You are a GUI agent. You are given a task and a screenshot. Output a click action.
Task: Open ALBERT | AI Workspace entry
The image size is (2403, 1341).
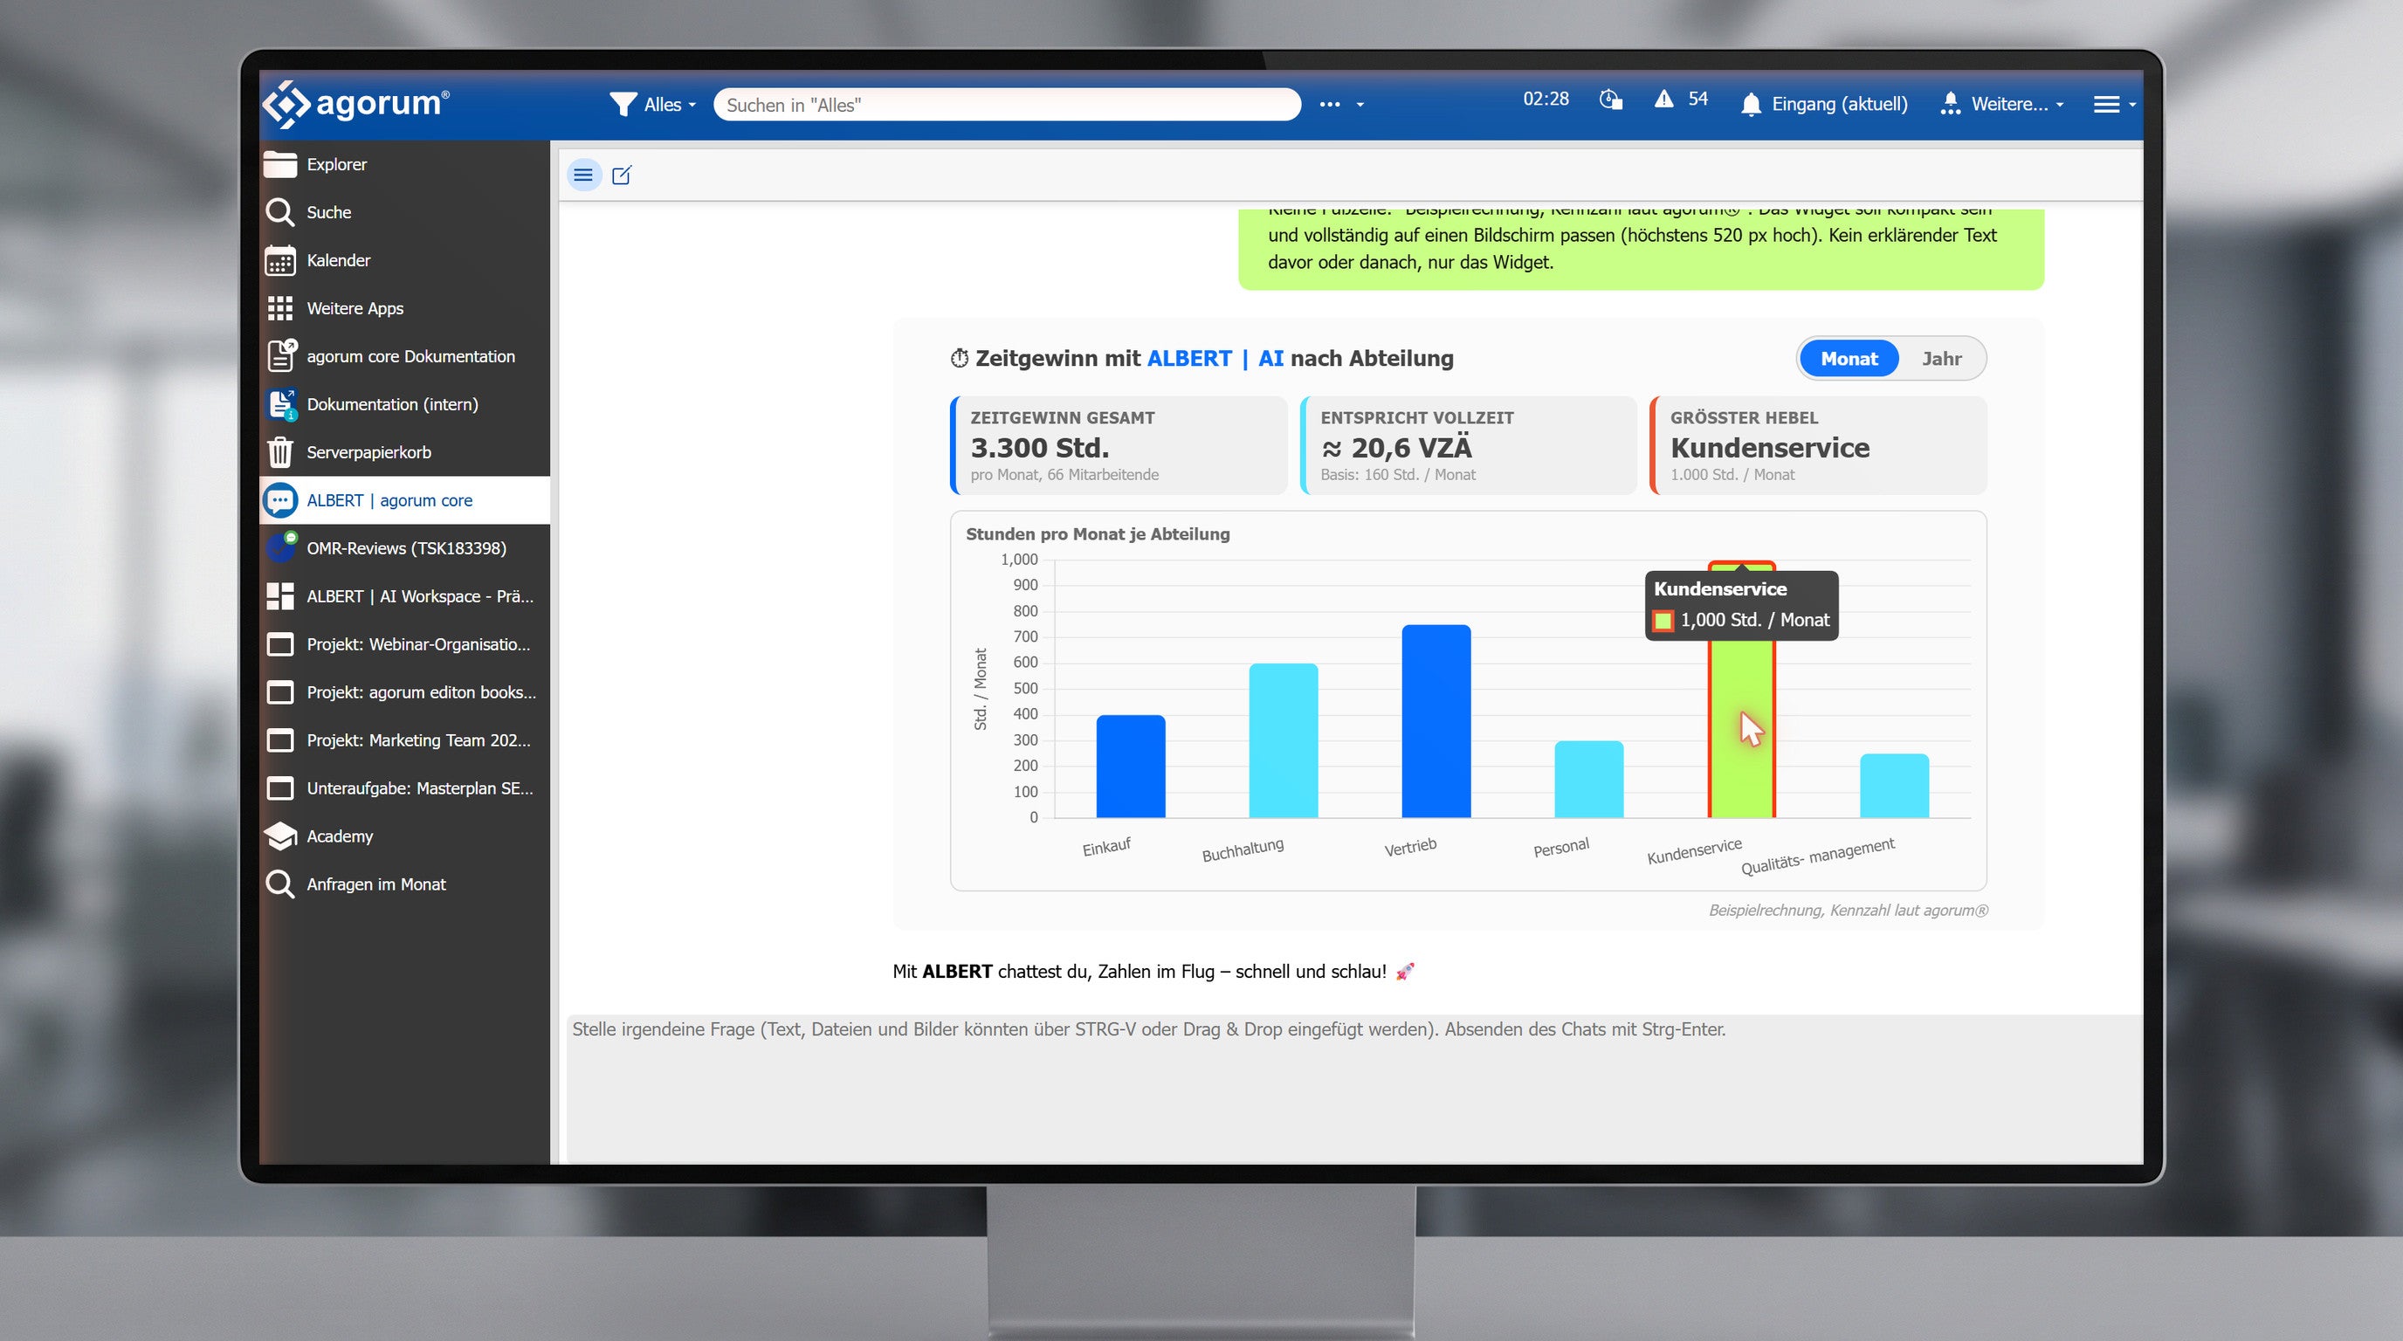click(x=405, y=597)
